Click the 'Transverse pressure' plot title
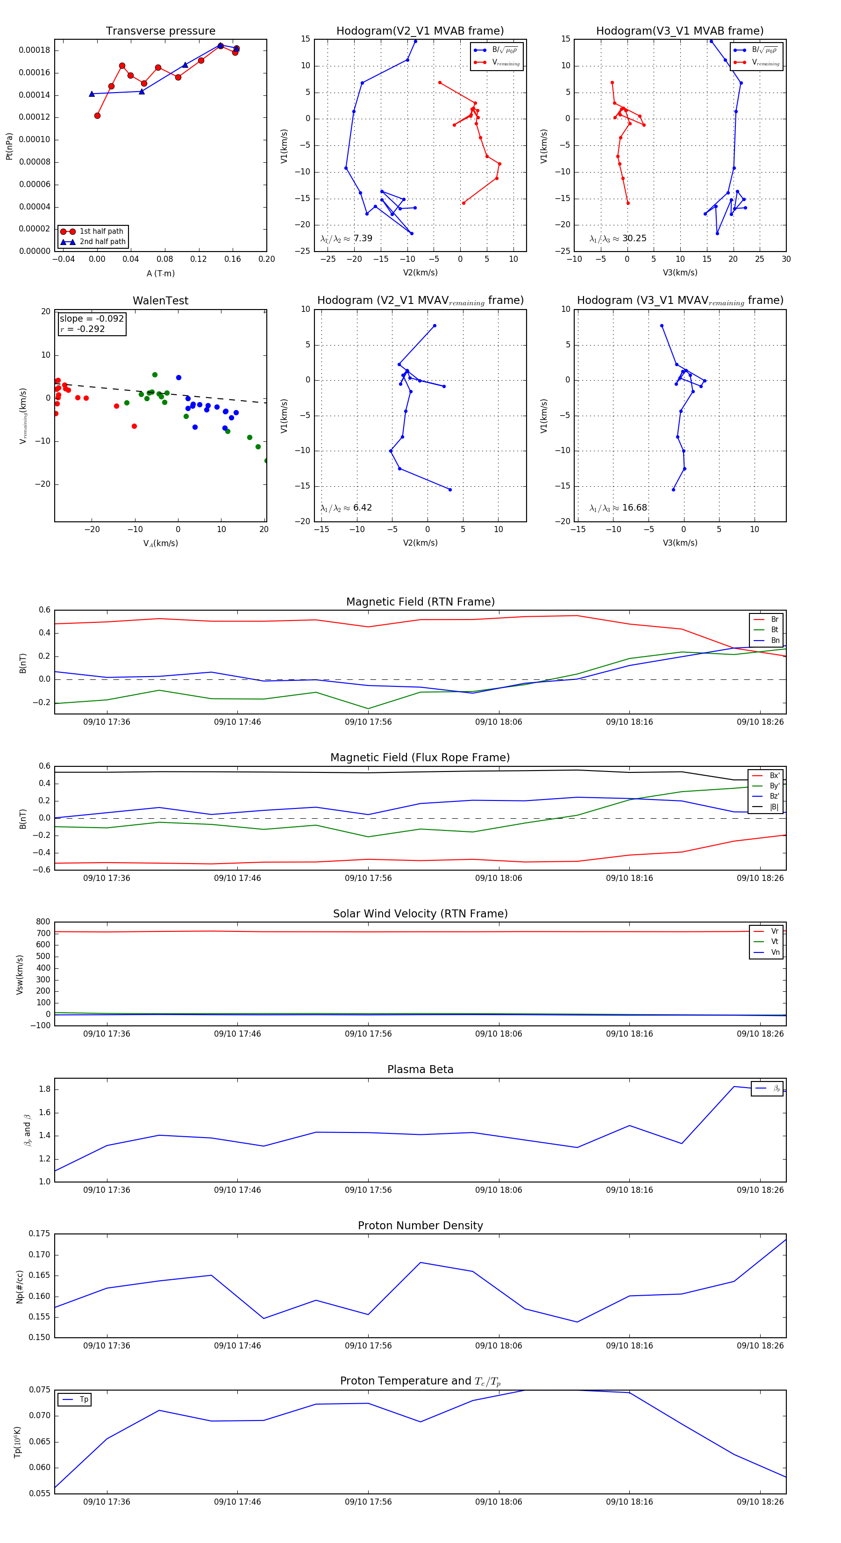This screenshot has height=1543, width=841. pos(160,31)
